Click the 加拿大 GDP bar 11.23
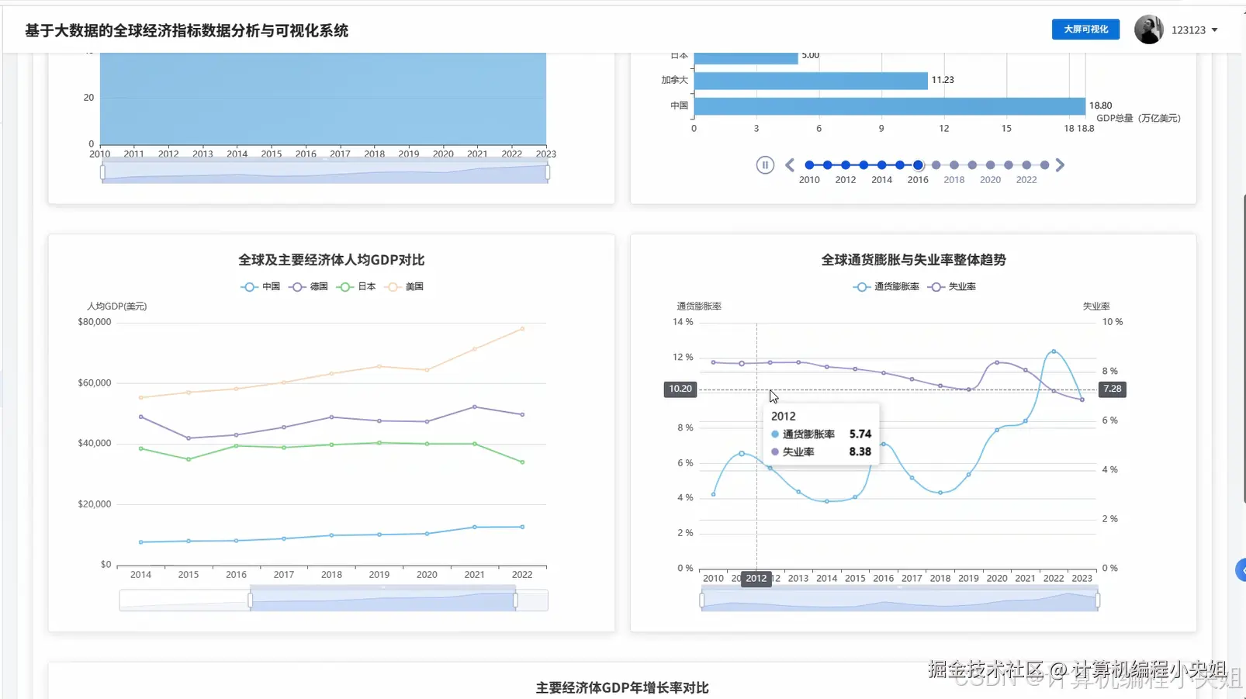1246x699 pixels. [x=811, y=81]
